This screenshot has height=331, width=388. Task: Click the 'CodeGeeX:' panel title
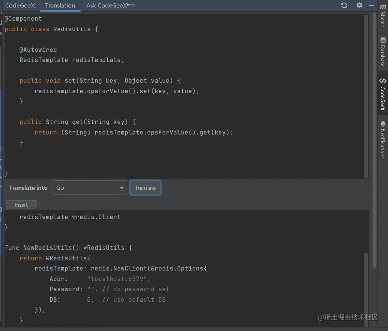point(21,6)
